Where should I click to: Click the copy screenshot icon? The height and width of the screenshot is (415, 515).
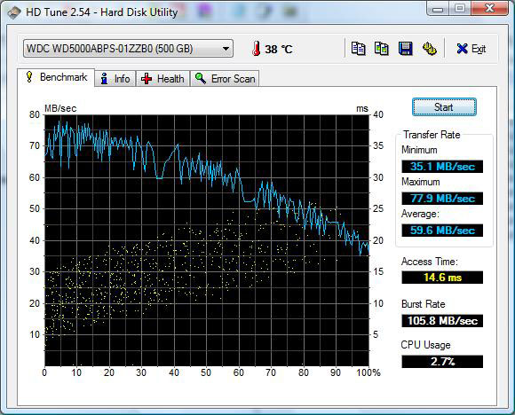coord(382,49)
